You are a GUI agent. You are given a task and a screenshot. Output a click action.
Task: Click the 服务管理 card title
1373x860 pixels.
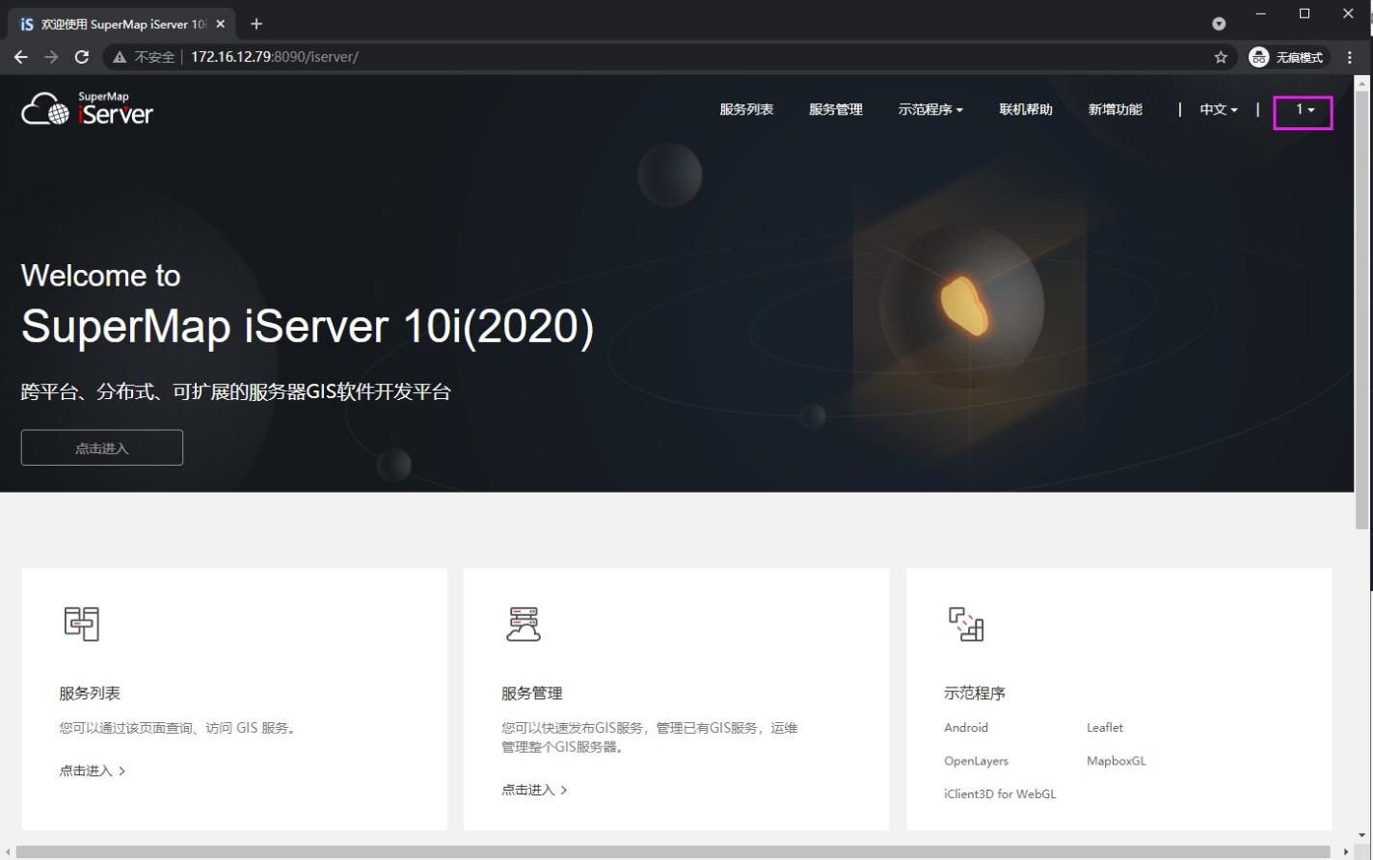(x=532, y=693)
